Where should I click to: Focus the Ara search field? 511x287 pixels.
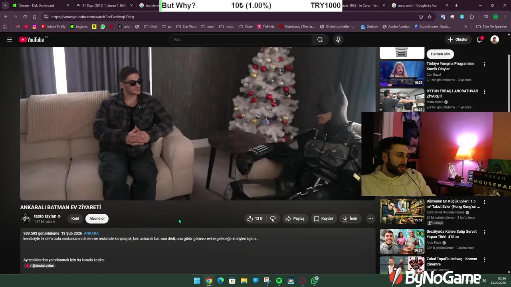tap(241, 39)
